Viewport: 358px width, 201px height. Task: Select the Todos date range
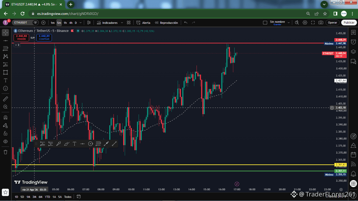click(x=68, y=197)
